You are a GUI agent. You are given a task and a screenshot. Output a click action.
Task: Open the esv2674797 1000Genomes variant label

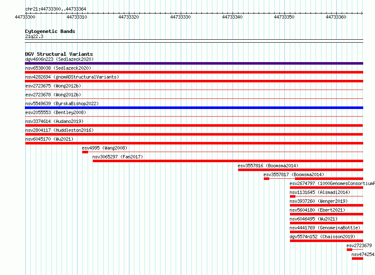point(332,183)
